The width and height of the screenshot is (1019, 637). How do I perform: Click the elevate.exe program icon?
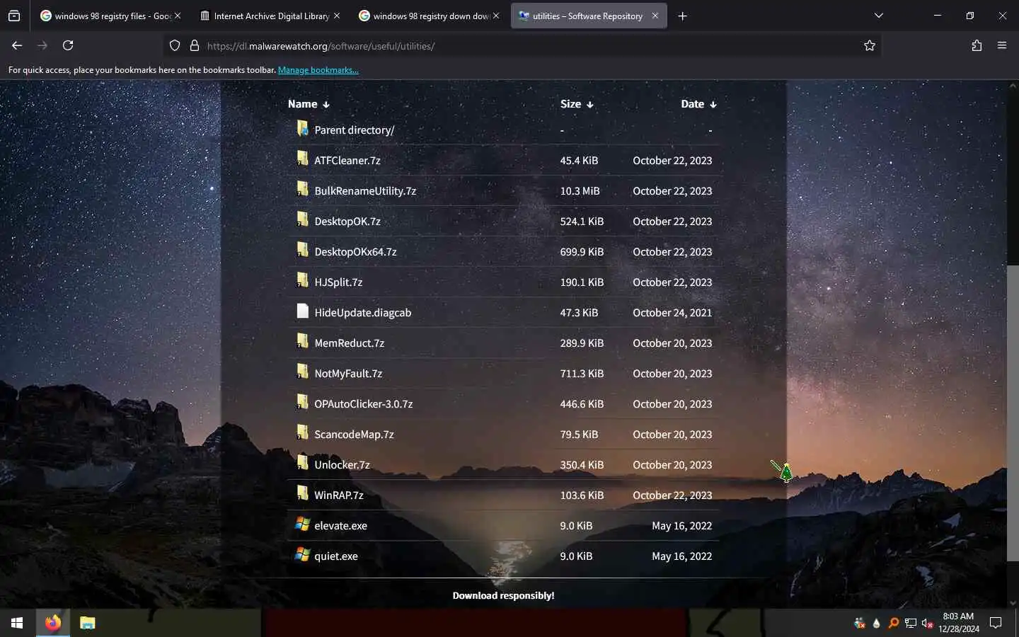point(303,524)
